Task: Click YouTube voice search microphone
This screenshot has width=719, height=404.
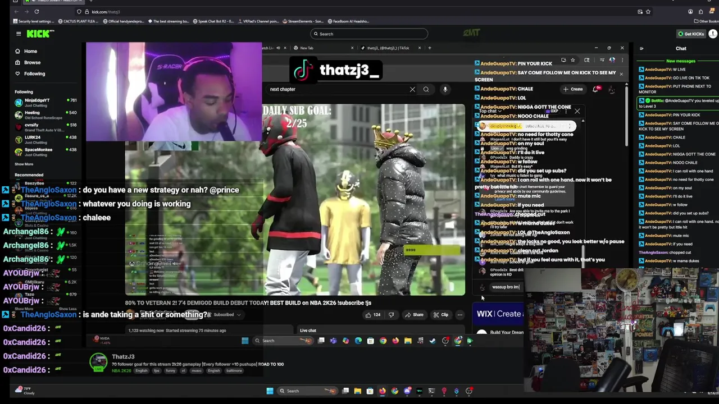Action: tap(445, 89)
